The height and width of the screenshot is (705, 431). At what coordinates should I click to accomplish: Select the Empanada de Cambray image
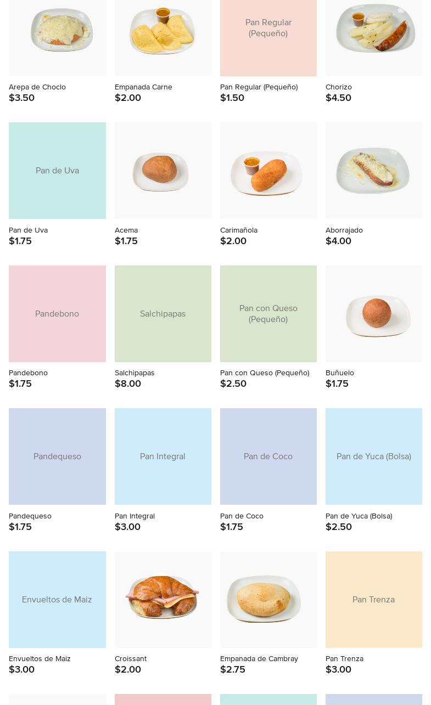pos(268,599)
